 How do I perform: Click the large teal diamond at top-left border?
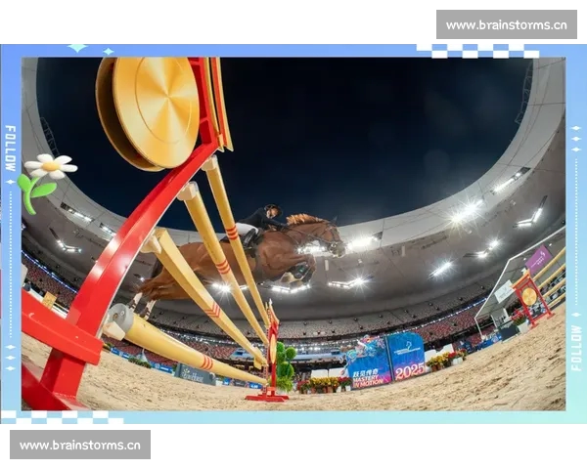(77, 47)
